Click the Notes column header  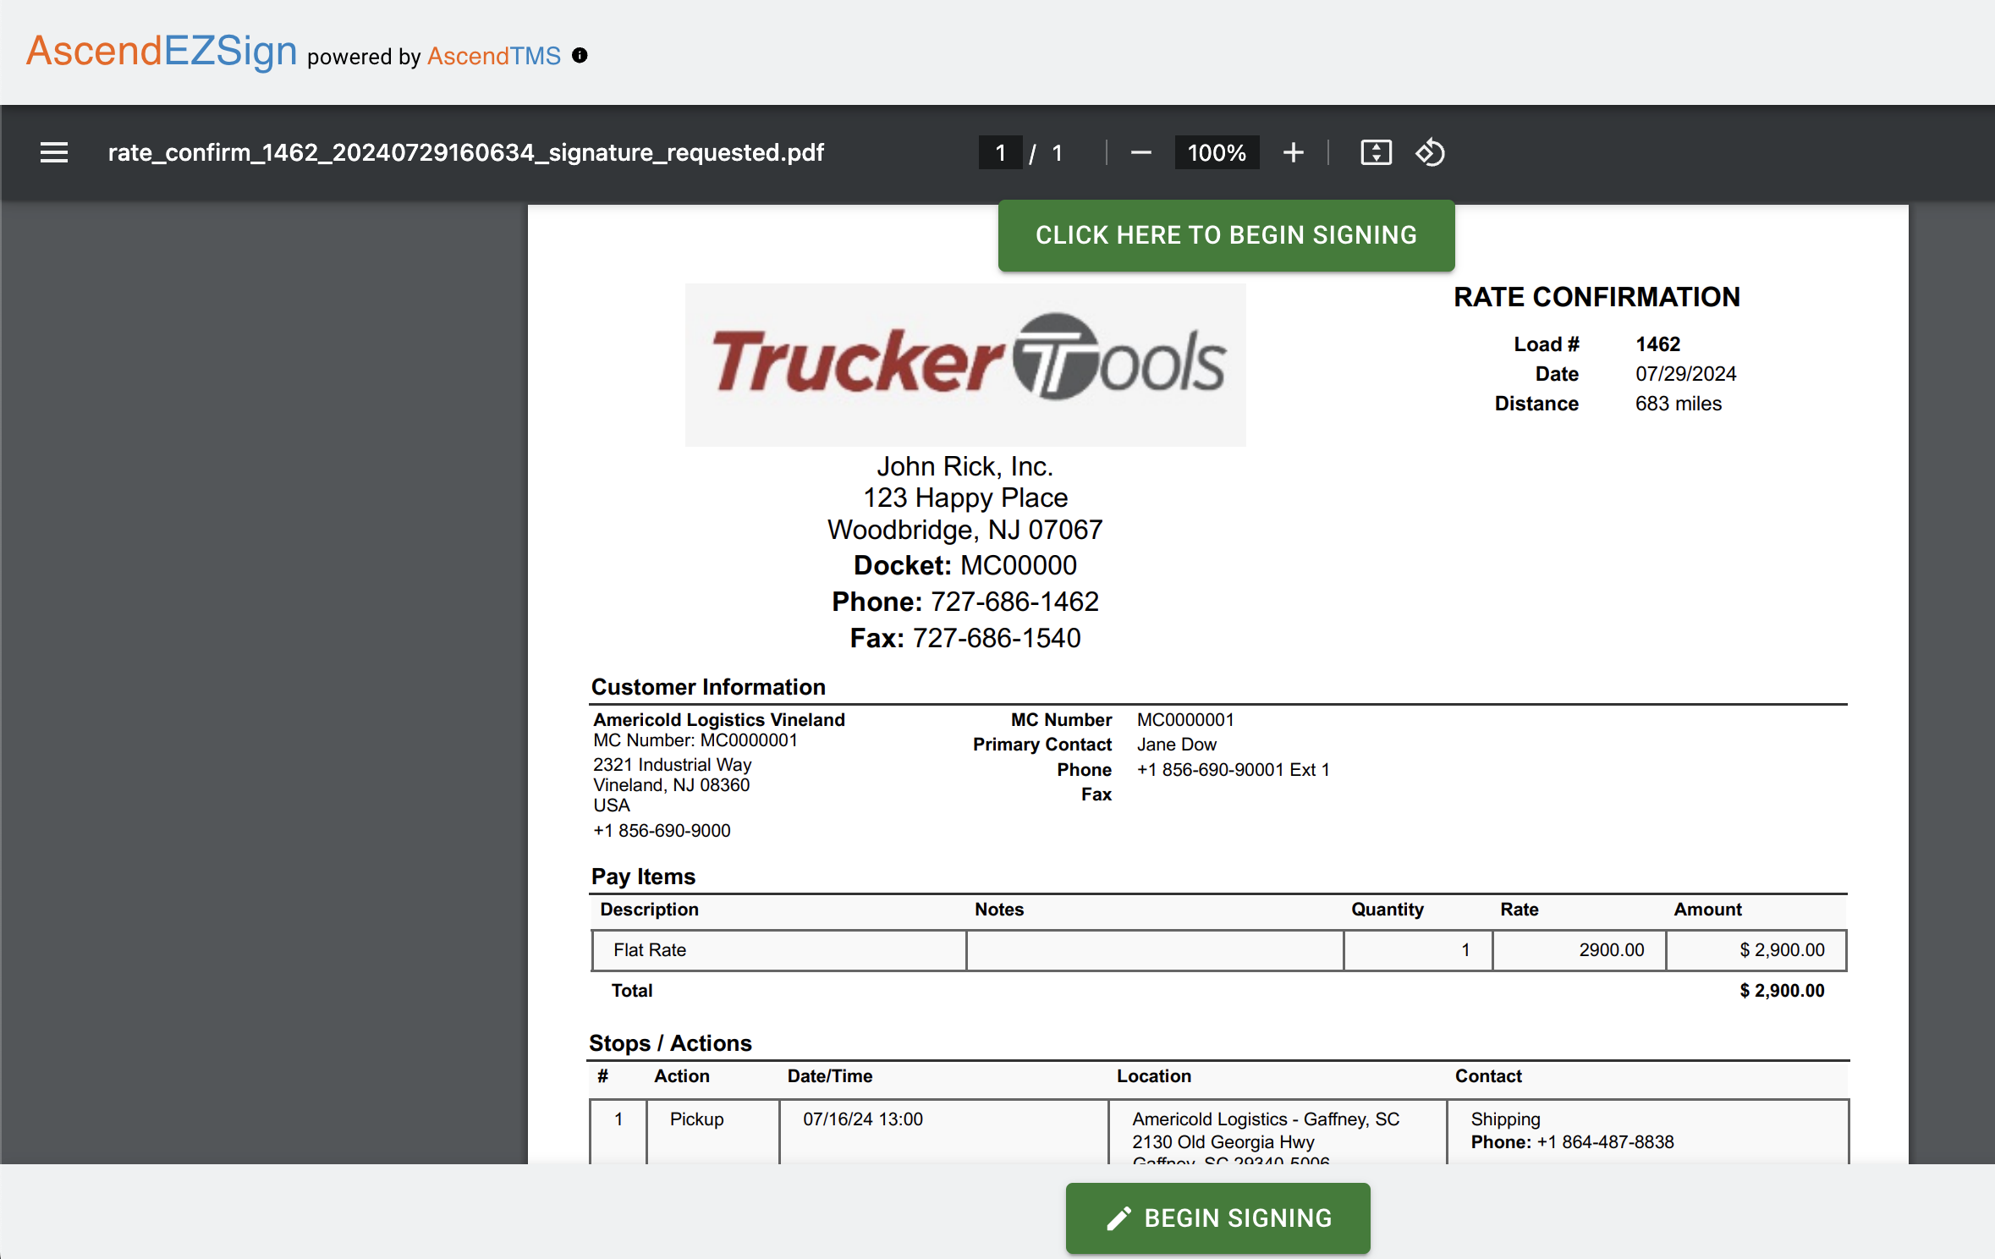point(999,910)
